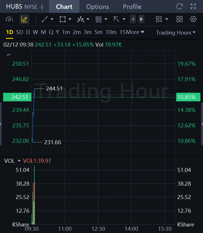Click the HUBS NYSE ticker label
Screen dimensions: 203x233
coord(22,7)
